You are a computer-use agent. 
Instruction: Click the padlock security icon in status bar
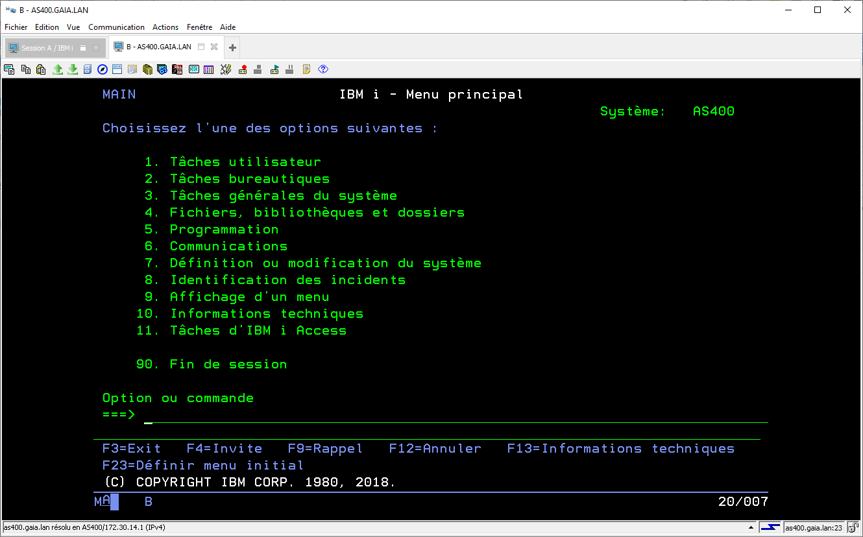click(855, 527)
